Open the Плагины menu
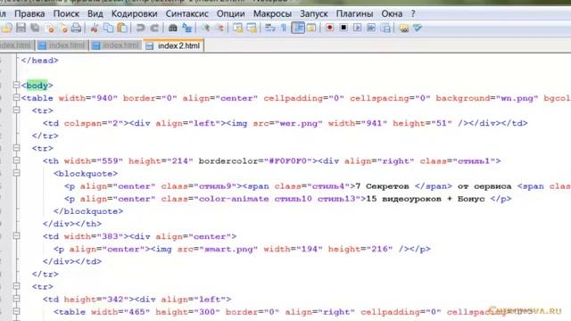 pyautogui.click(x=354, y=14)
